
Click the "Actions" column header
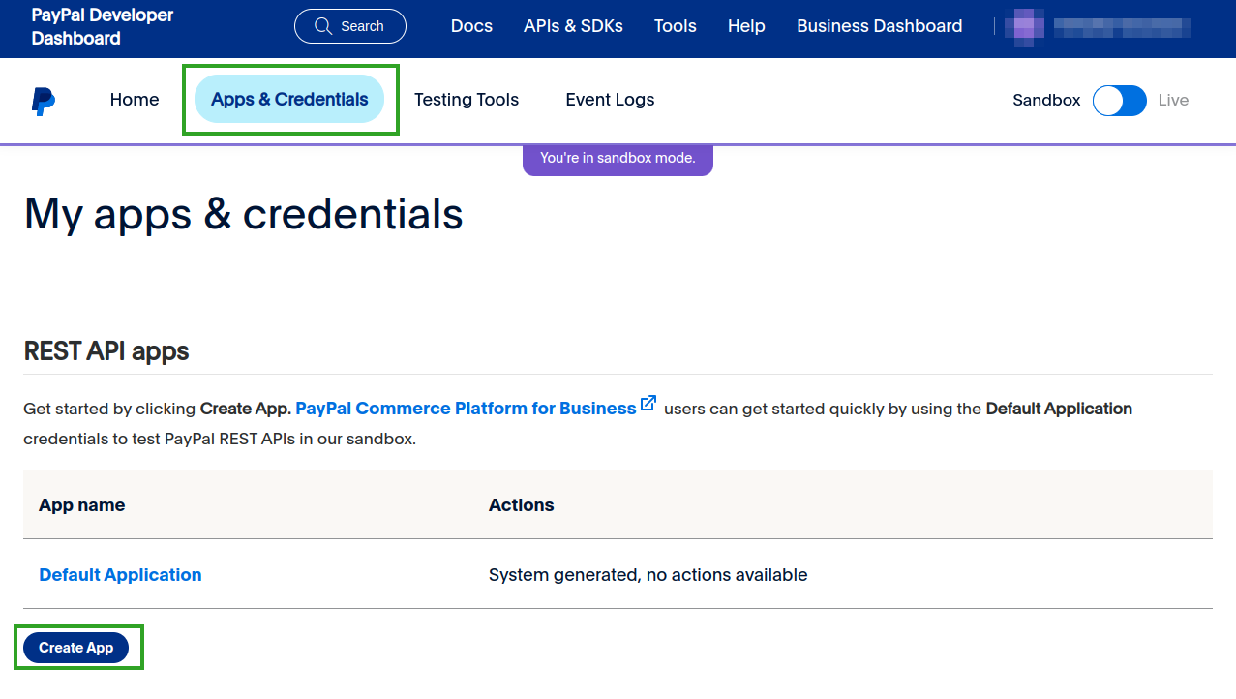tap(522, 505)
